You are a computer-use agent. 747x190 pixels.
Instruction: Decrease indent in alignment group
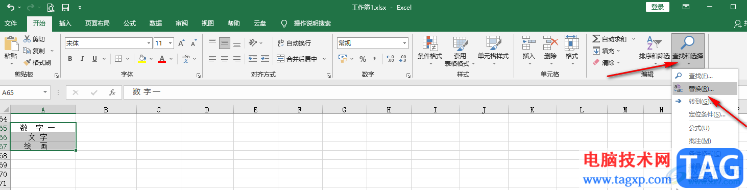pyautogui.click(x=252, y=59)
